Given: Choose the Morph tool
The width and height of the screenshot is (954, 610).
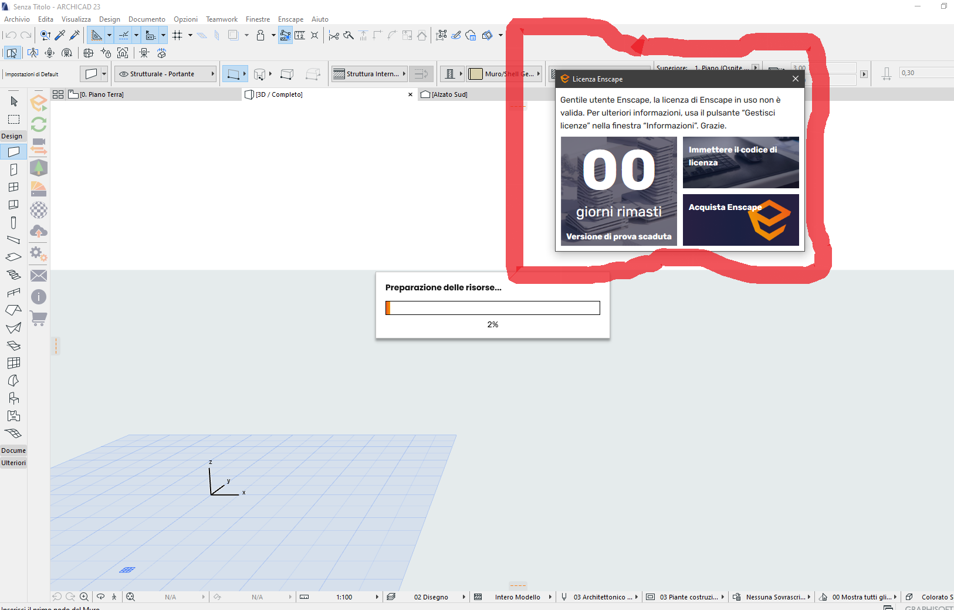Looking at the screenshot, I should pyautogui.click(x=13, y=381).
